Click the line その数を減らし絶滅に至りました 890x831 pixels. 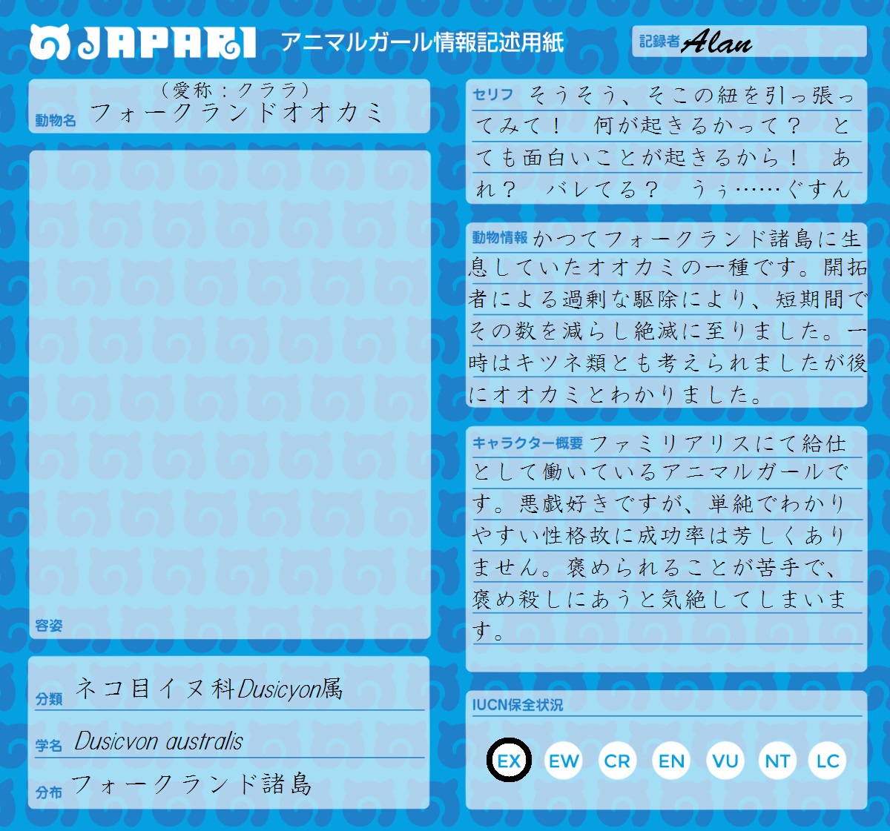(667, 331)
